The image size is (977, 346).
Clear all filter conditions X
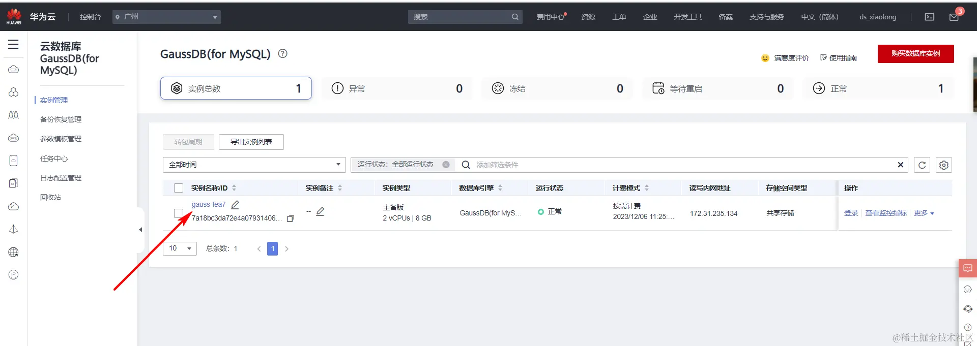(x=900, y=165)
